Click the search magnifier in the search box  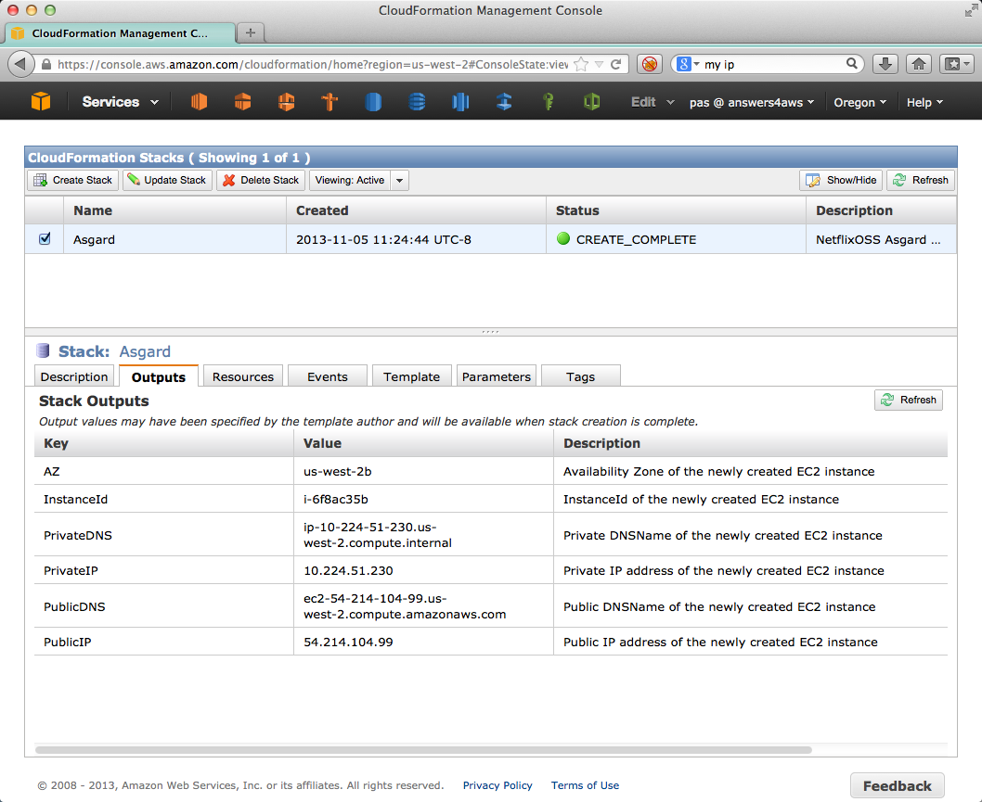(x=851, y=64)
